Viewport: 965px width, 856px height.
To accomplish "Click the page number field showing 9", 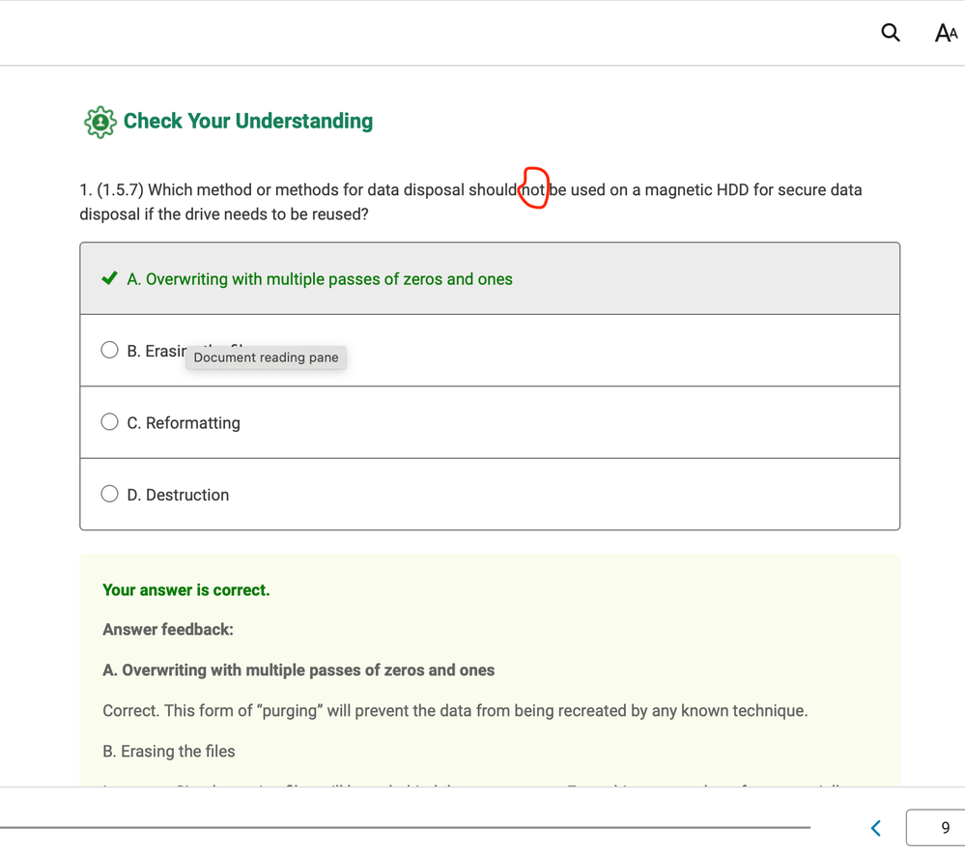I will pyautogui.click(x=937, y=828).
